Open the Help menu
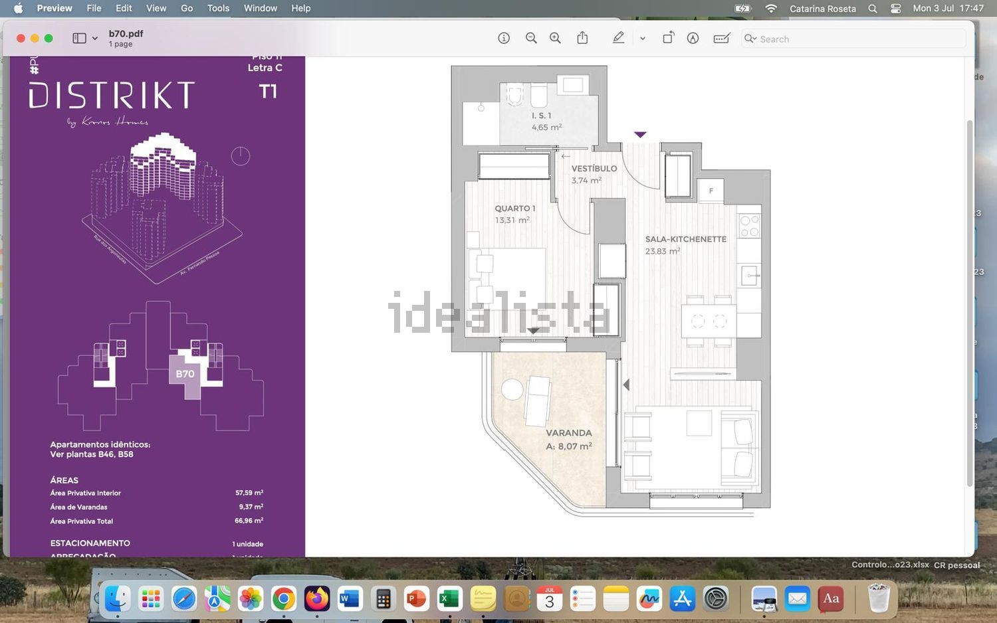The height and width of the screenshot is (623, 997). [x=301, y=8]
